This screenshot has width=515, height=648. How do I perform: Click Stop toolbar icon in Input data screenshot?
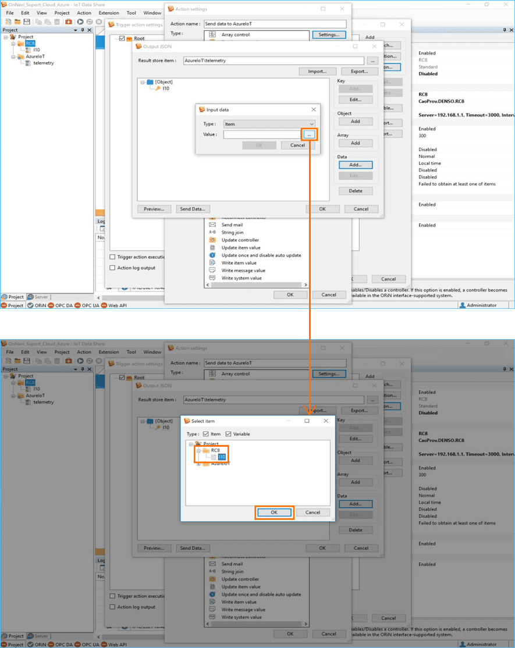(x=98, y=22)
